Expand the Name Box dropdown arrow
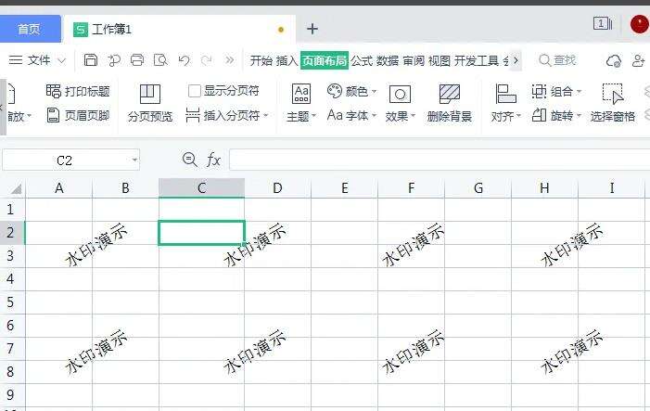The width and height of the screenshot is (650, 411). tap(134, 161)
